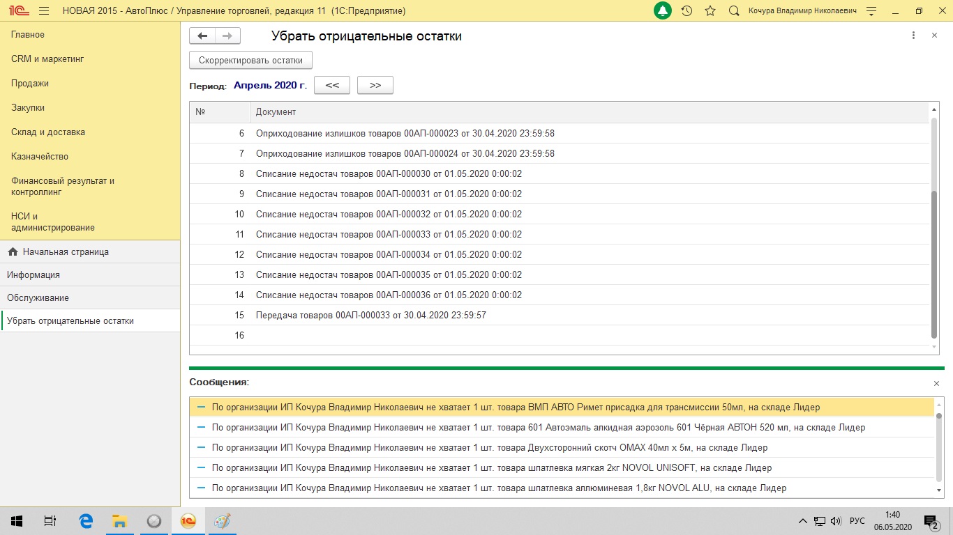Show hidden tray icons chevron

pos(803,521)
